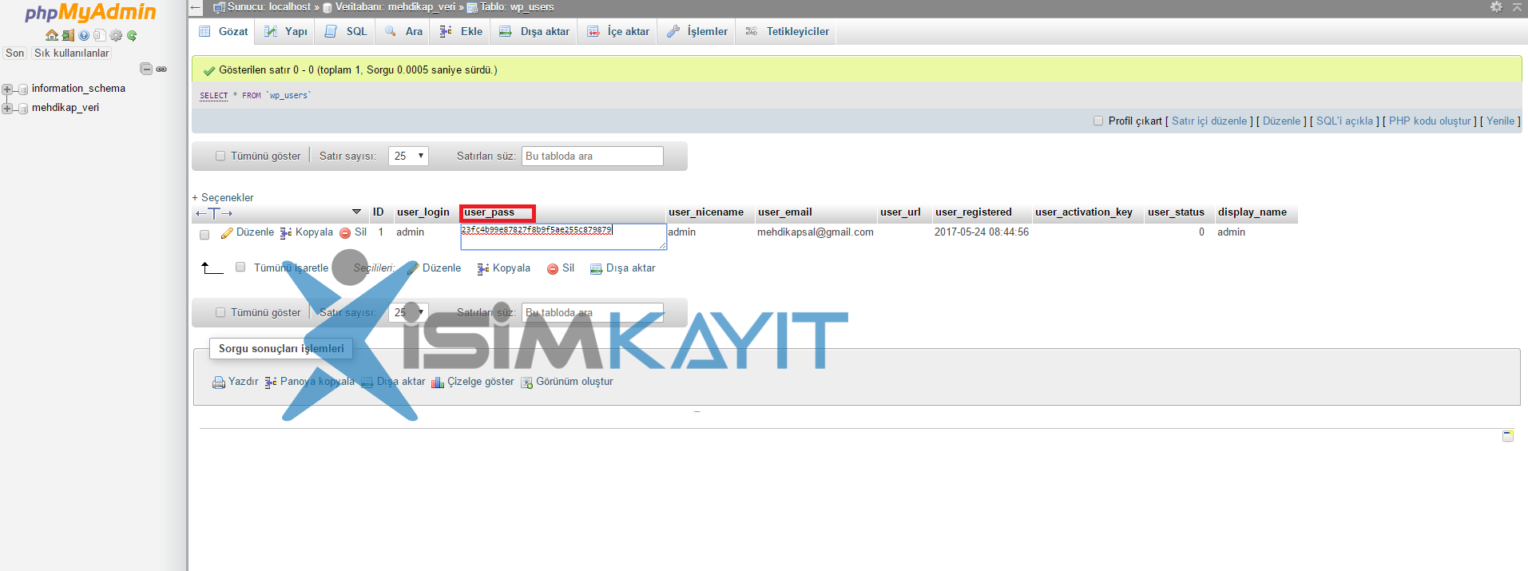Open the documentation pages icon in sidebar
The image size is (1528, 571).
point(99,35)
